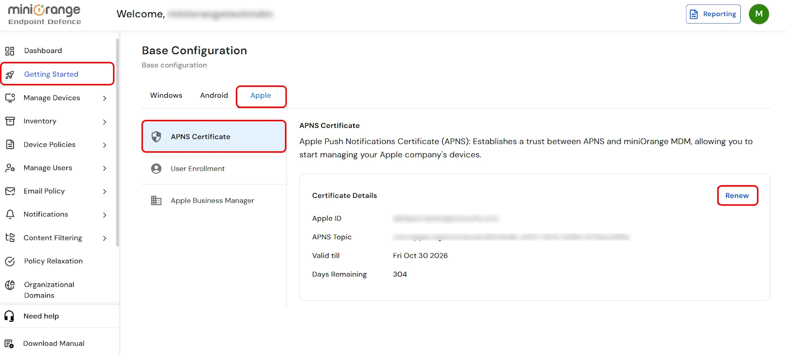Expand the Manage Users submenu chevron
This screenshot has width=786, height=355.
click(105, 168)
